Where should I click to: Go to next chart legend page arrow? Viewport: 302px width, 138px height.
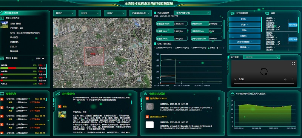coord(223,48)
